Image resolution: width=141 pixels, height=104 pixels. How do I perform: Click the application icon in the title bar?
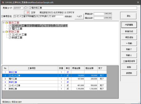coord(3,2)
